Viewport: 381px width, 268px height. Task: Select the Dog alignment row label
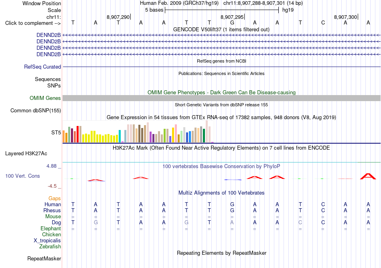pyautogui.click(x=56, y=223)
